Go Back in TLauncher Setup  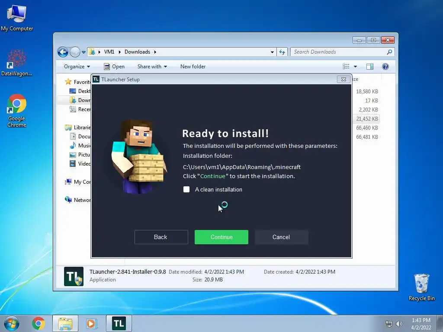[161, 237]
